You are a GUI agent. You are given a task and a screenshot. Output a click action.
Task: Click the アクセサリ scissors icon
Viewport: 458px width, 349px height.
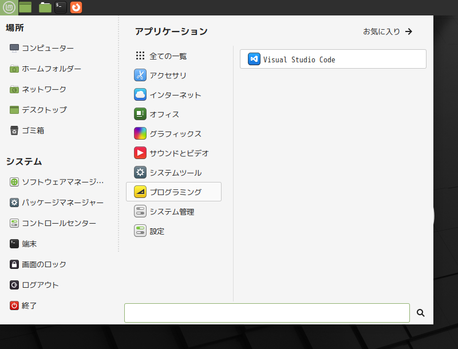coord(140,76)
